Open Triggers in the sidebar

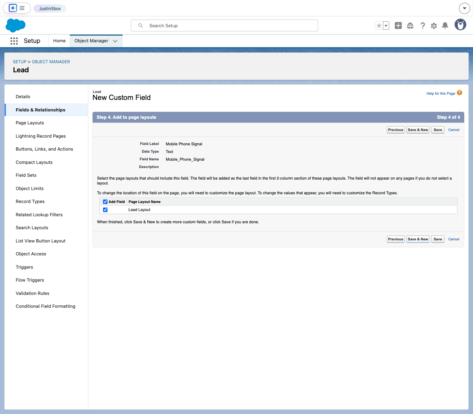24,267
